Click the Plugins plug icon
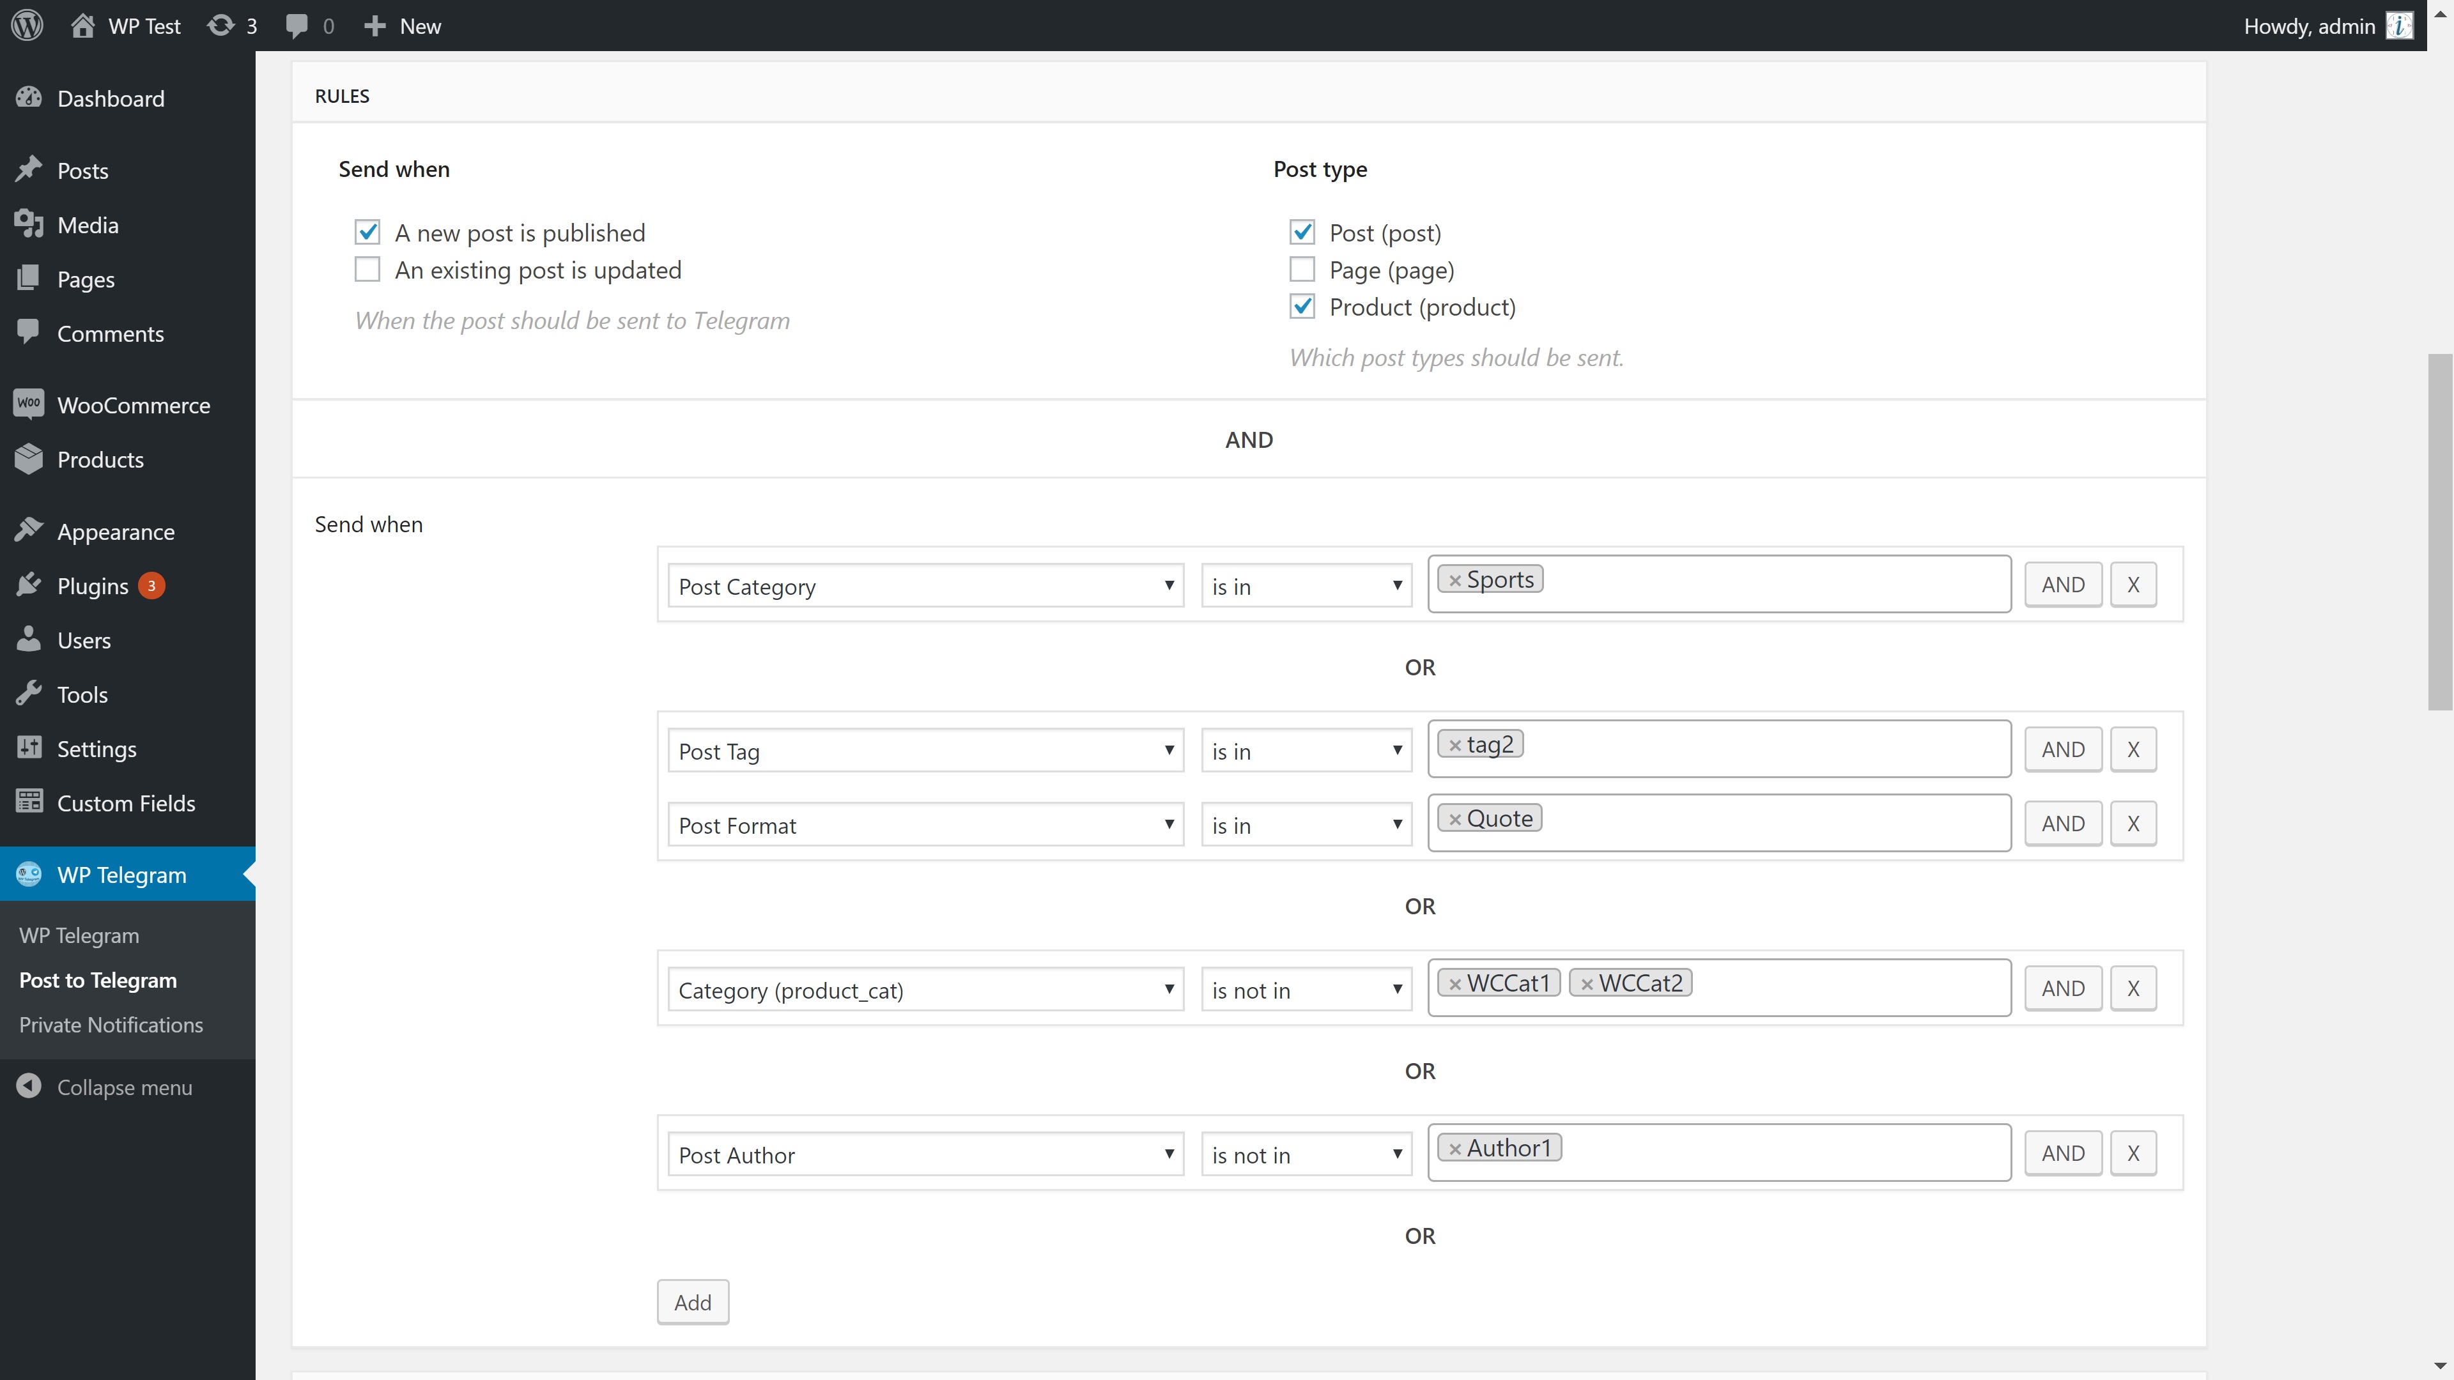Viewport: 2454px width, 1380px height. 29,585
